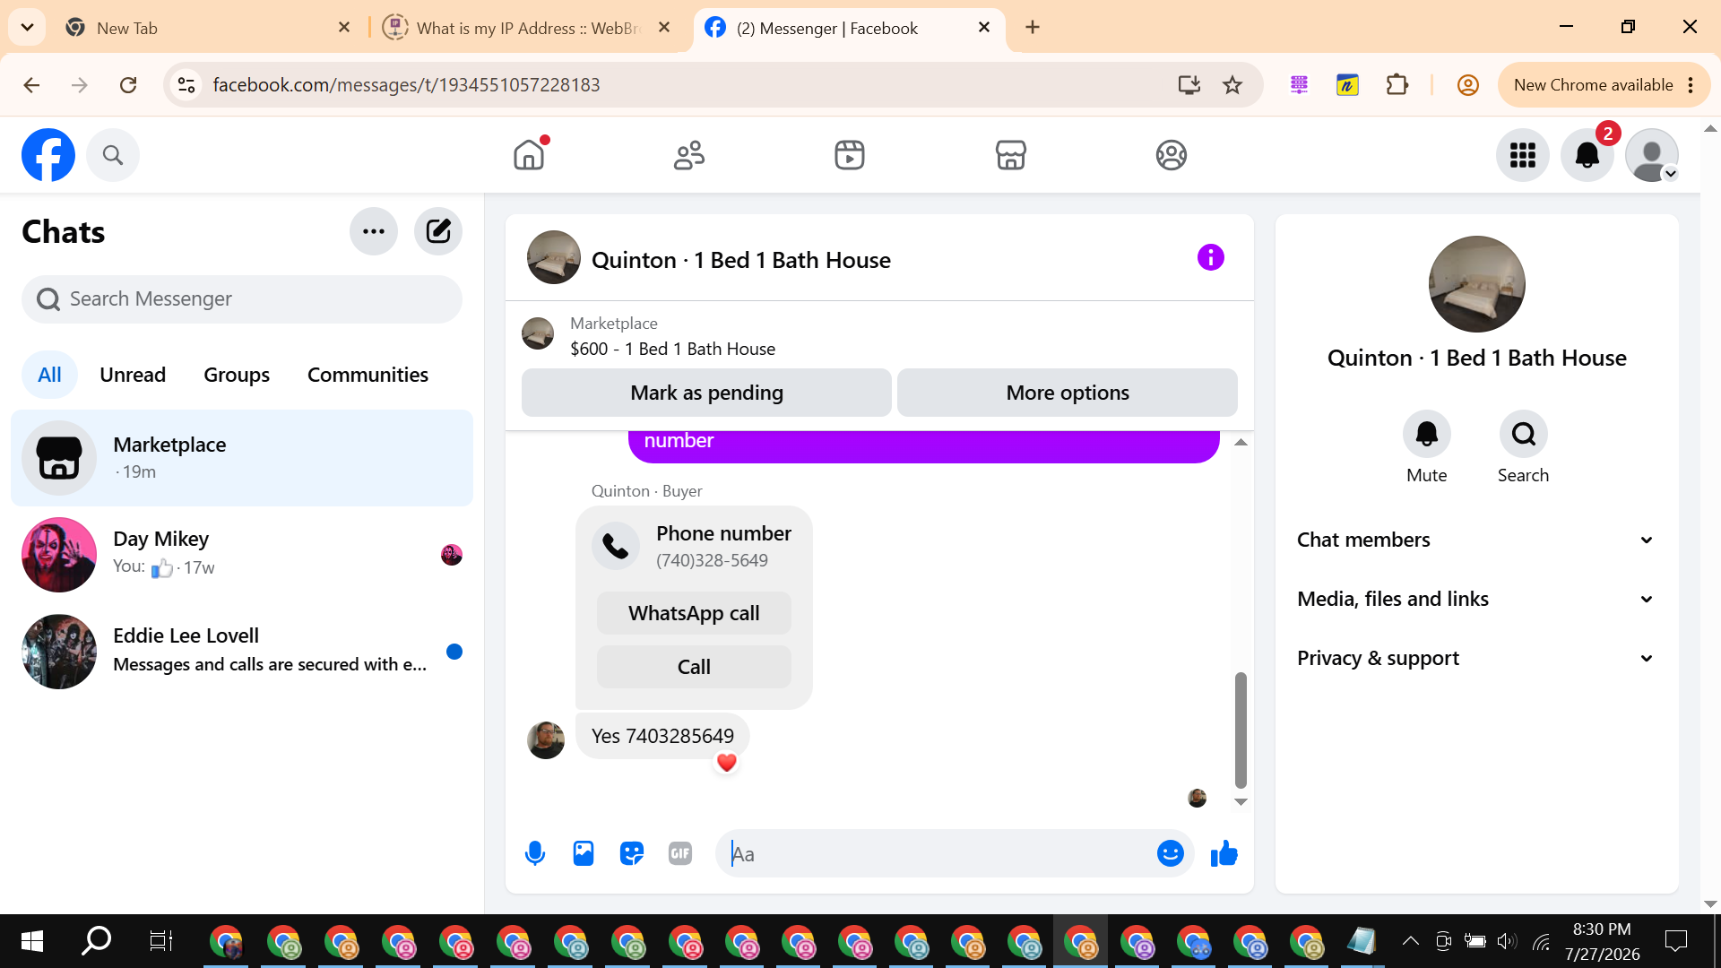The height and width of the screenshot is (968, 1721).
Task: Expand the Chat members section
Action: coord(1475,540)
